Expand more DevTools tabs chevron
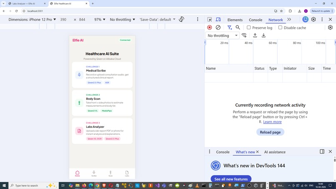This screenshot has width=336, height=189. [x=289, y=20]
